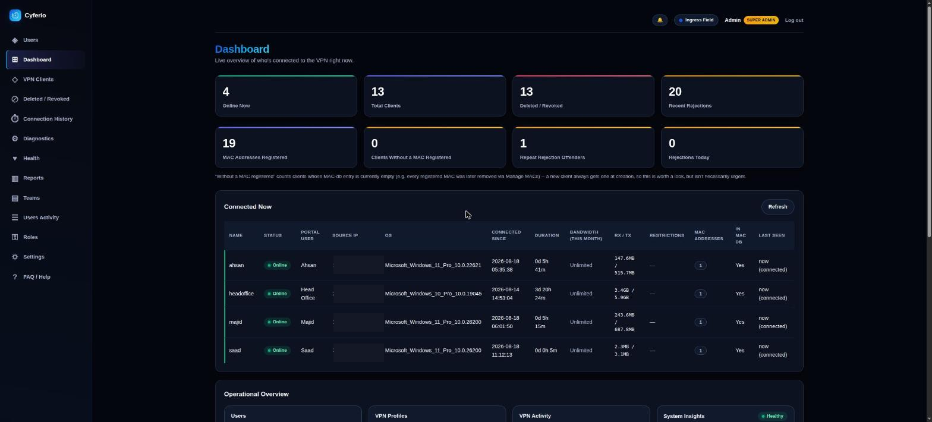Click the VPN Clients diamond icon
The height and width of the screenshot is (422, 932).
pyautogui.click(x=15, y=79)
